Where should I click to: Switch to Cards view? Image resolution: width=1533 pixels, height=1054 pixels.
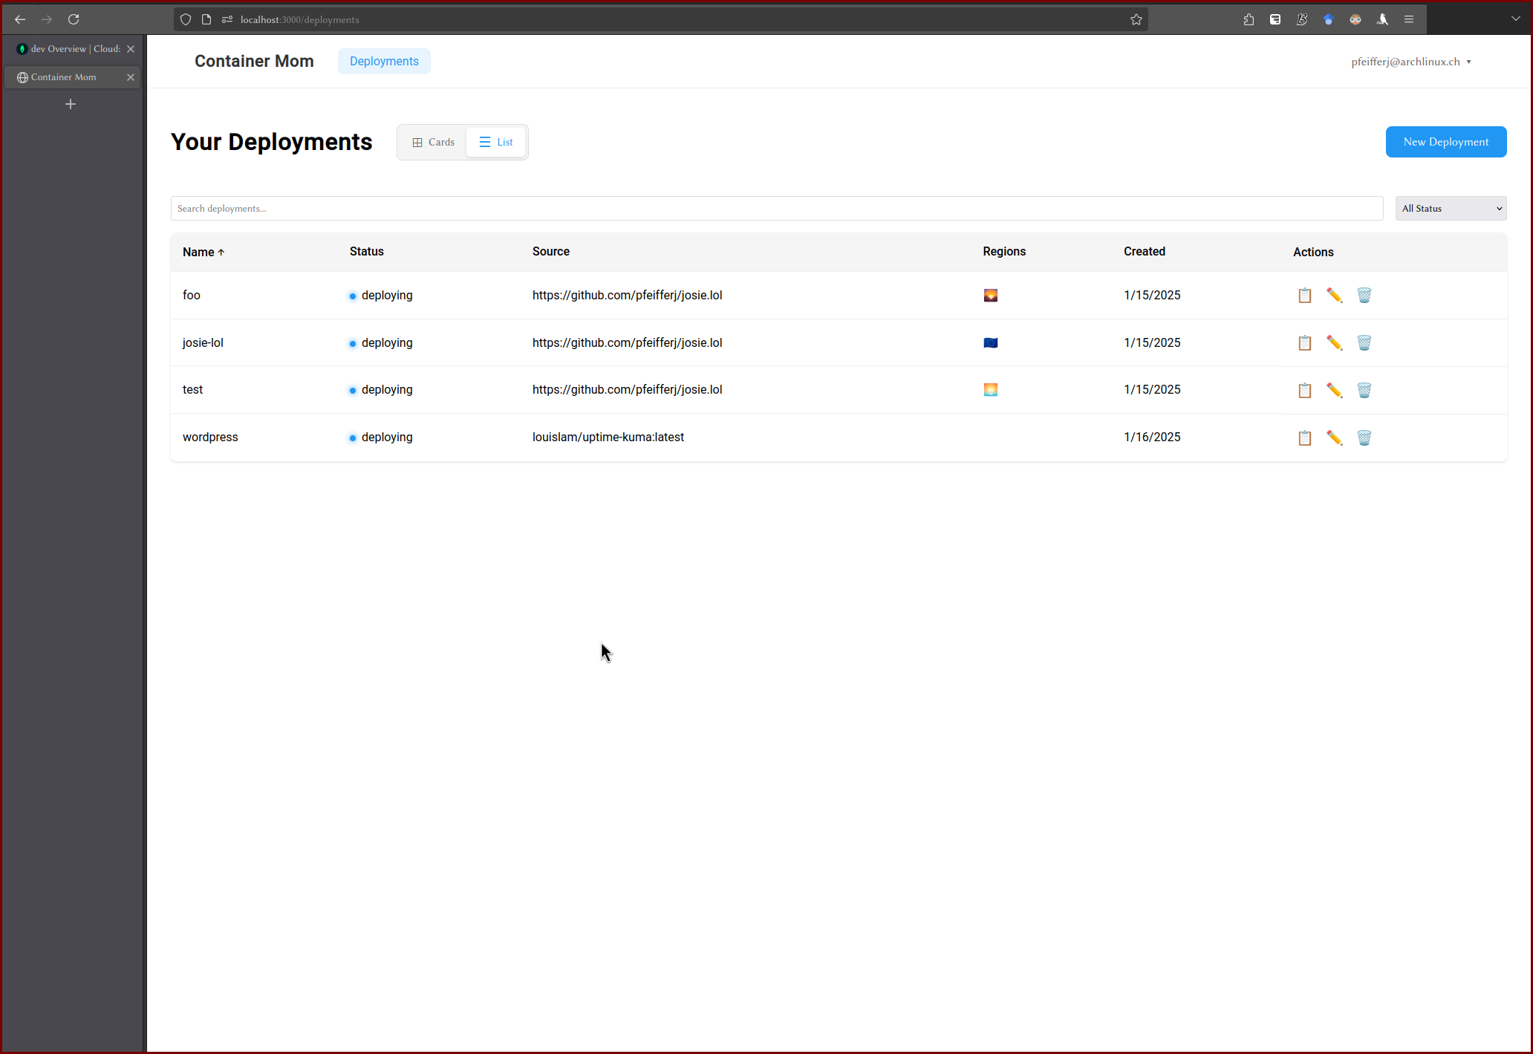(433, 142)
